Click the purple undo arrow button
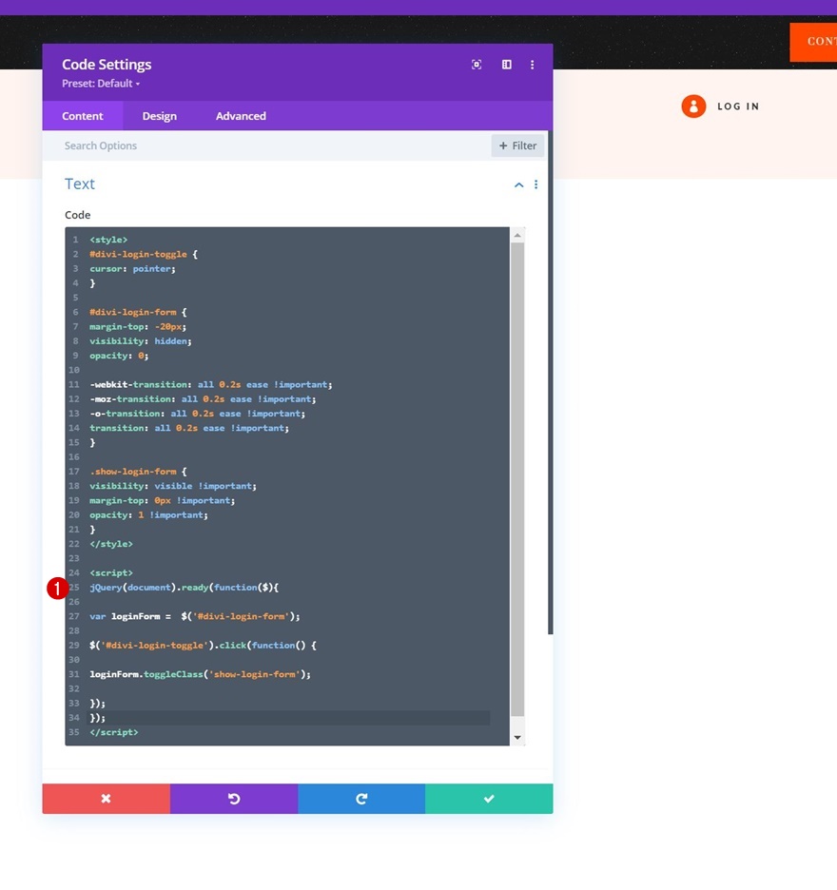Screen dimensions: 837x890 point(234,799)
